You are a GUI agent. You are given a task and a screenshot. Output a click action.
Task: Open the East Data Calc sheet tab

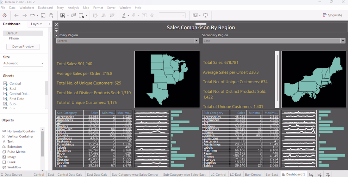tap(97, 174)
